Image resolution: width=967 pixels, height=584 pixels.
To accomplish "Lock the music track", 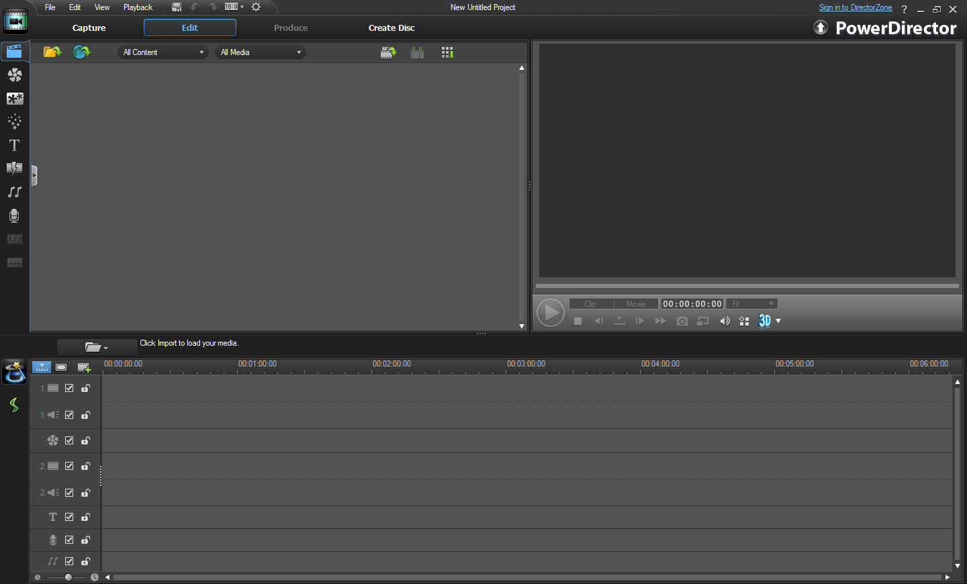I will pyautogui.click(x=86, y=561).
